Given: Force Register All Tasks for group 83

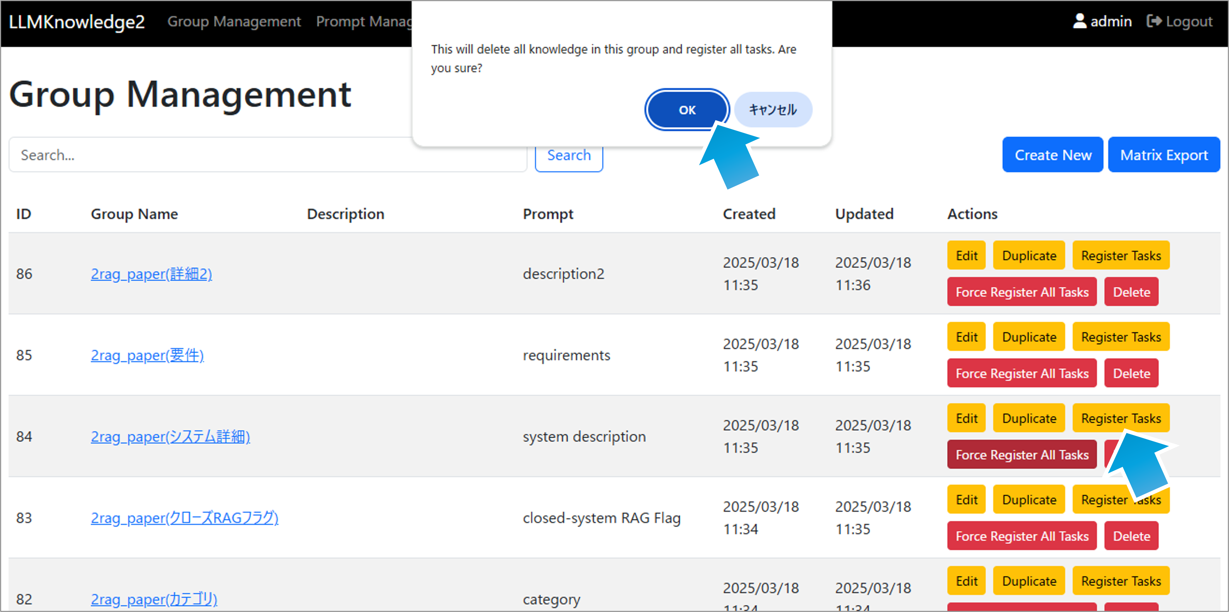Looking at the screenshot, I should (x=1022, y=536).
